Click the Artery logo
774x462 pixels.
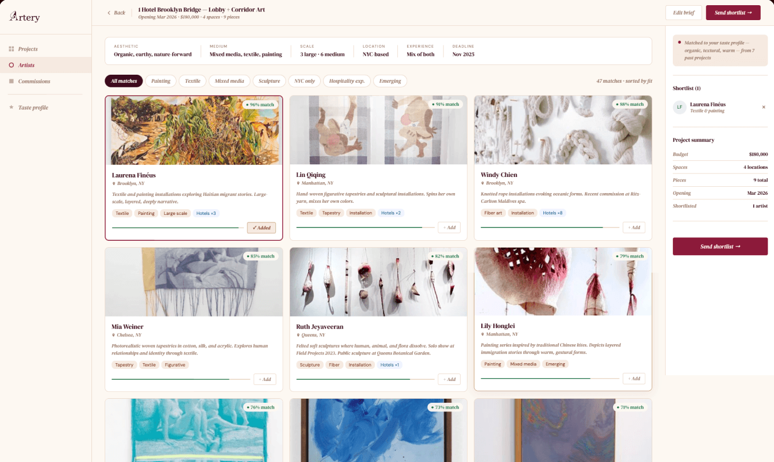point(25,17)
